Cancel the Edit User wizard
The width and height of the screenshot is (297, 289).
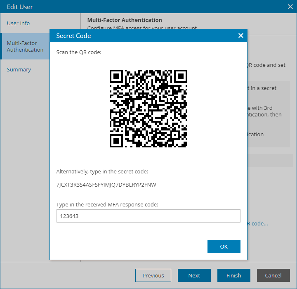[x=273, y=275]
